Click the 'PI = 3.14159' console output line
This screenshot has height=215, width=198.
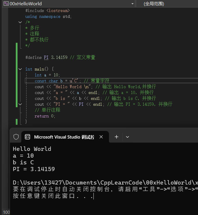(x=34, y=169)
